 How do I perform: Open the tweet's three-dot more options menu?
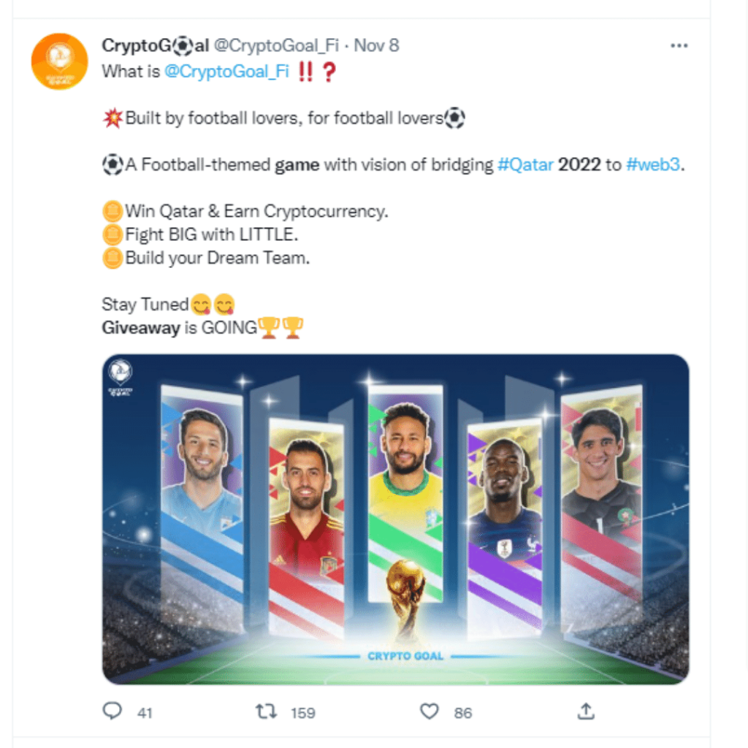tap(679, 46)
